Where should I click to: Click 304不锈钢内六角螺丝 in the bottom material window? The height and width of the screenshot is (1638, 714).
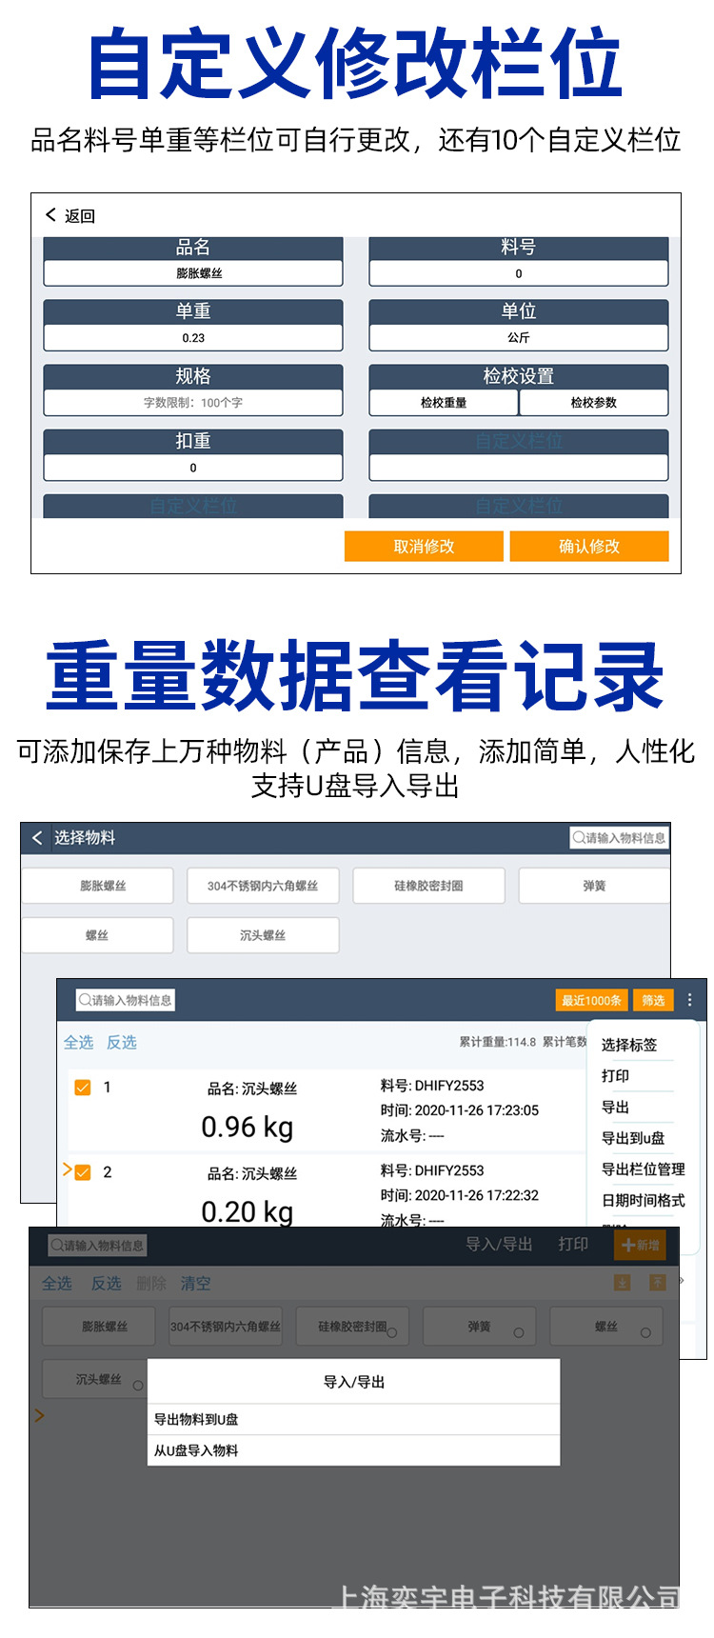226,1327
